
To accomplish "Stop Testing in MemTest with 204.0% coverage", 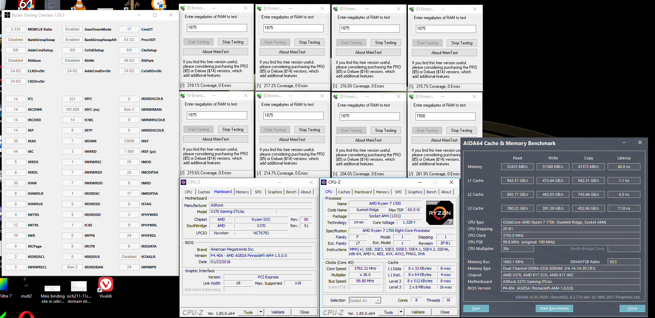I will (386, 131).
